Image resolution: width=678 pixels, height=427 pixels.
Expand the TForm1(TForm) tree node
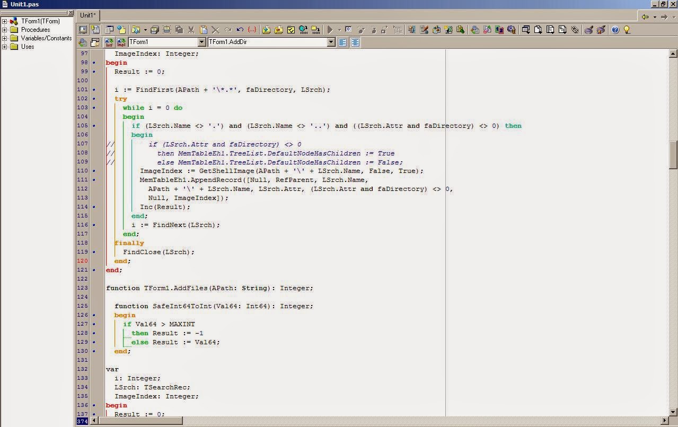[x=5, y=22]
